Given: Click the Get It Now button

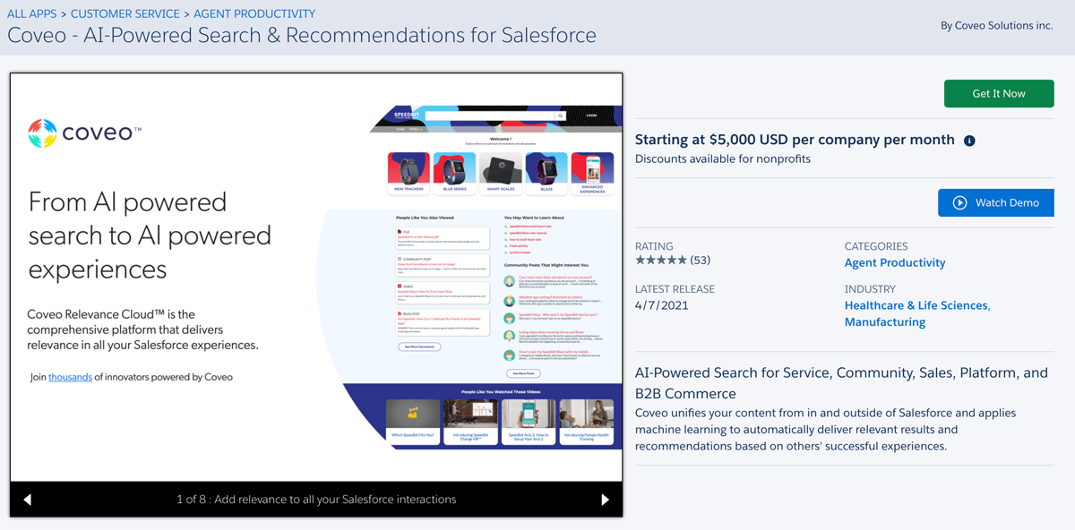Looking at the screenshot, I should click(998, 93).
